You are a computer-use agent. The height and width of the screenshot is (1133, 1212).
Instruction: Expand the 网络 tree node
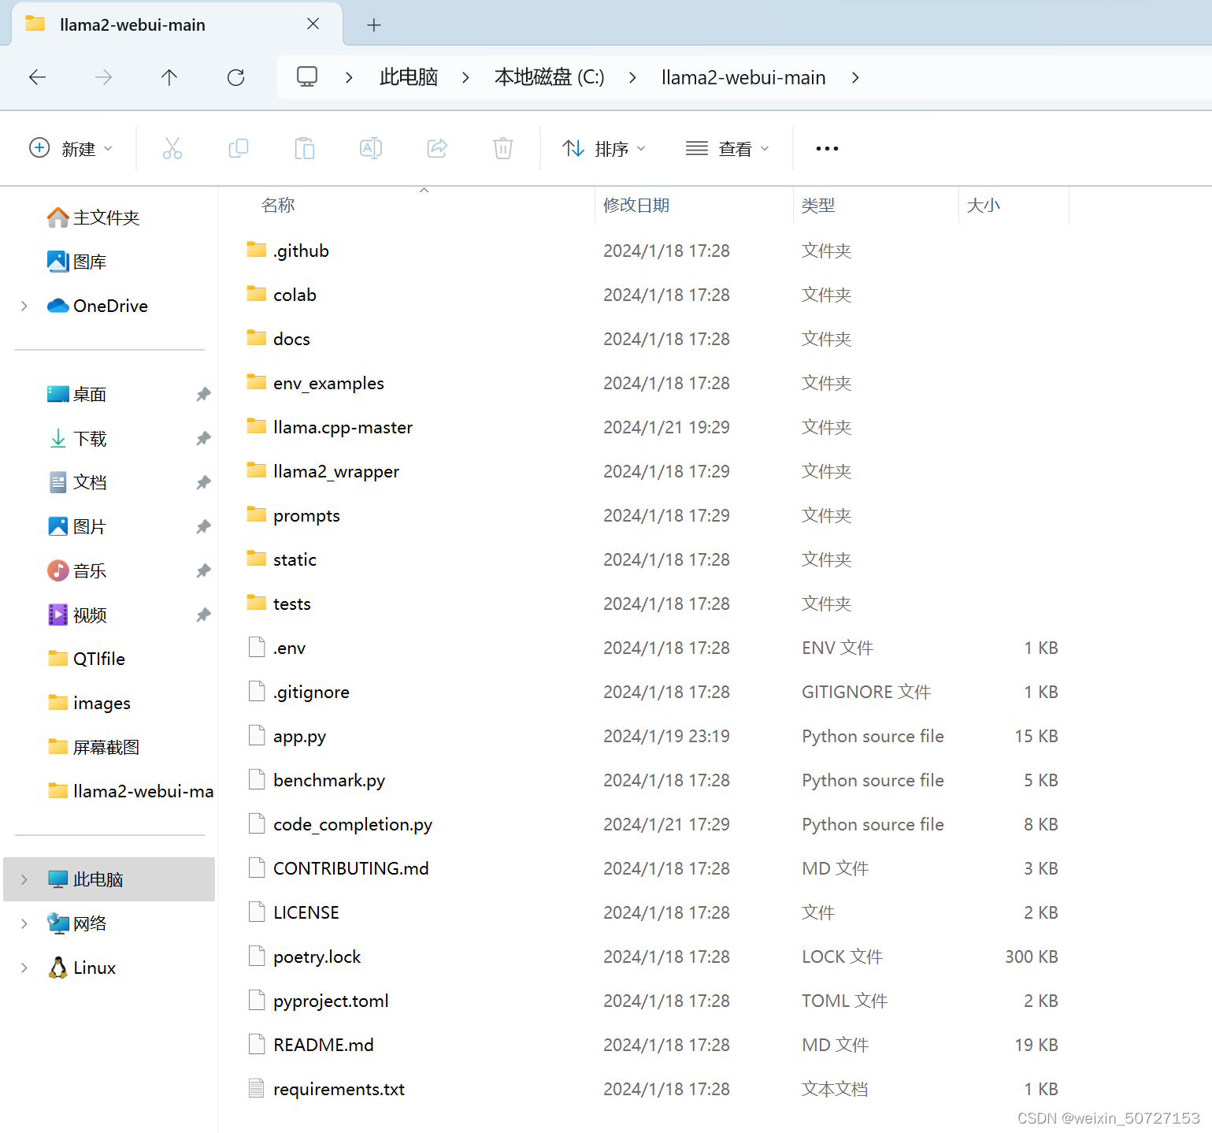tap(24, 923)
